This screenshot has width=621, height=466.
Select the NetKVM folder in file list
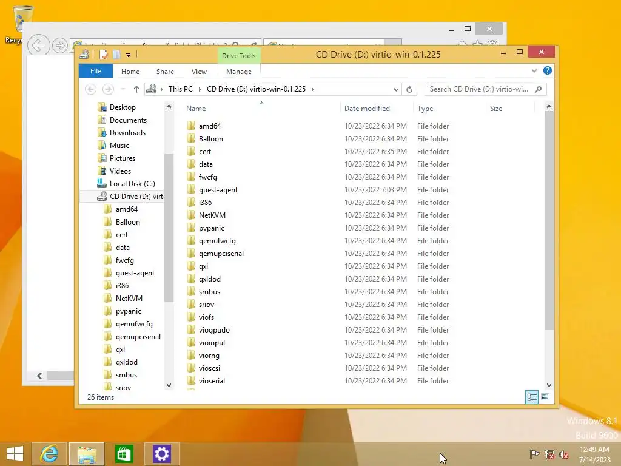click(x=212, y=215)
